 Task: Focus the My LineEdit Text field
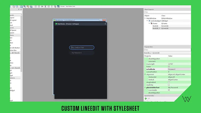coord(82,48)
